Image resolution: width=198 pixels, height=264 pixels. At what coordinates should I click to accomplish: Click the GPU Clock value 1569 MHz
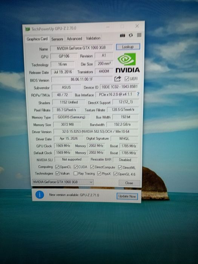pos(63,146)
